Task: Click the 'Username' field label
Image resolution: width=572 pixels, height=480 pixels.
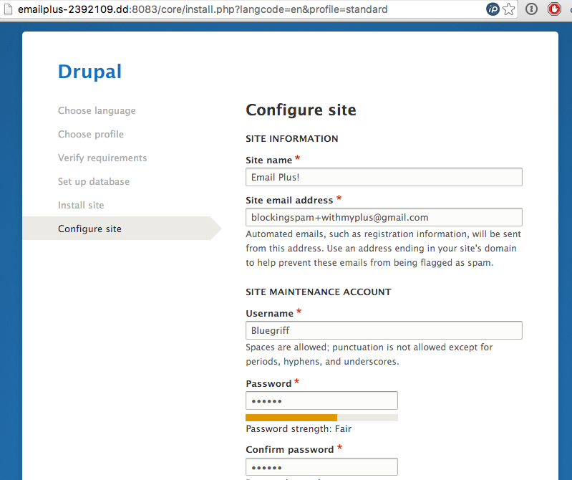Action: point(270,313)
